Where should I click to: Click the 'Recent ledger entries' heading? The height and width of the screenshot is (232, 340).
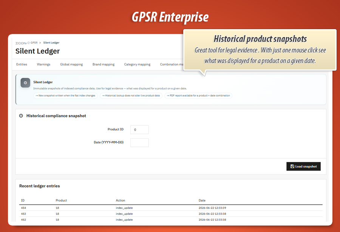[x=39, y=186]
